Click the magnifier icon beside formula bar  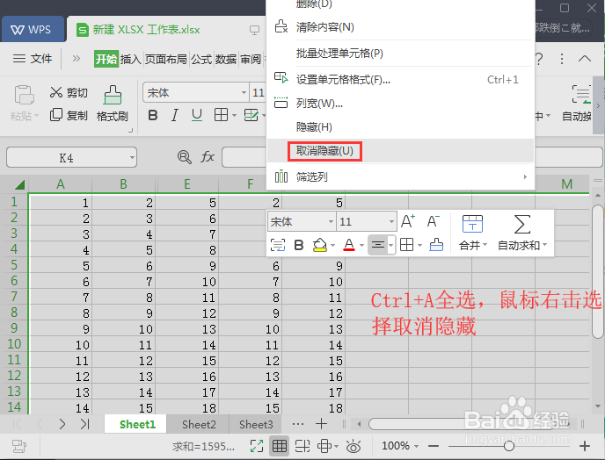(x=185, y=157)
